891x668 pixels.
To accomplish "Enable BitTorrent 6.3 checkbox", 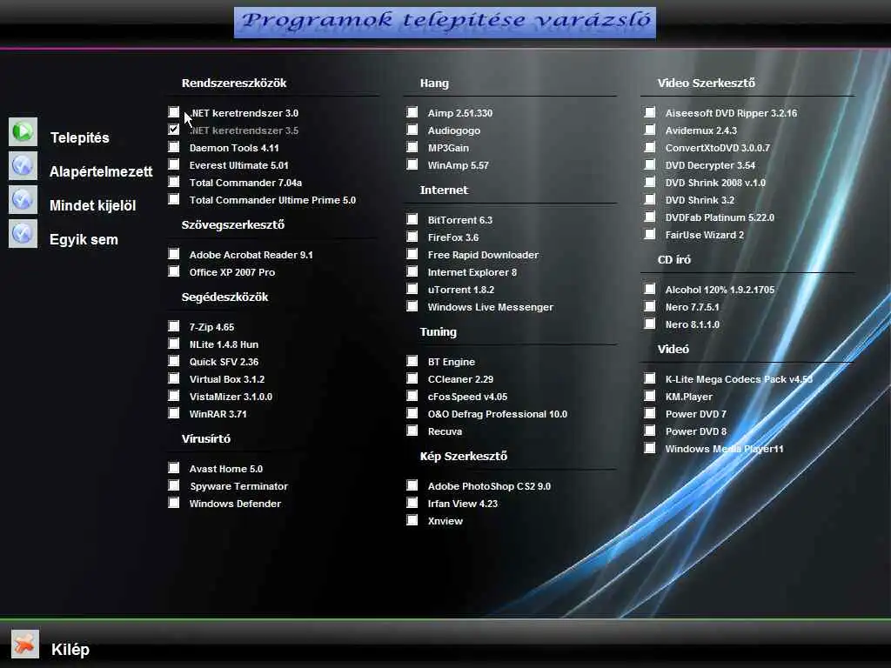I will pyautogui.click(x=412, y=218).
